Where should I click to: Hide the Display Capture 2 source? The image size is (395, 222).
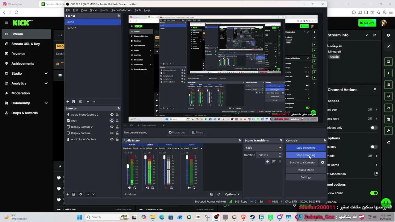click(x=112, y=127)
